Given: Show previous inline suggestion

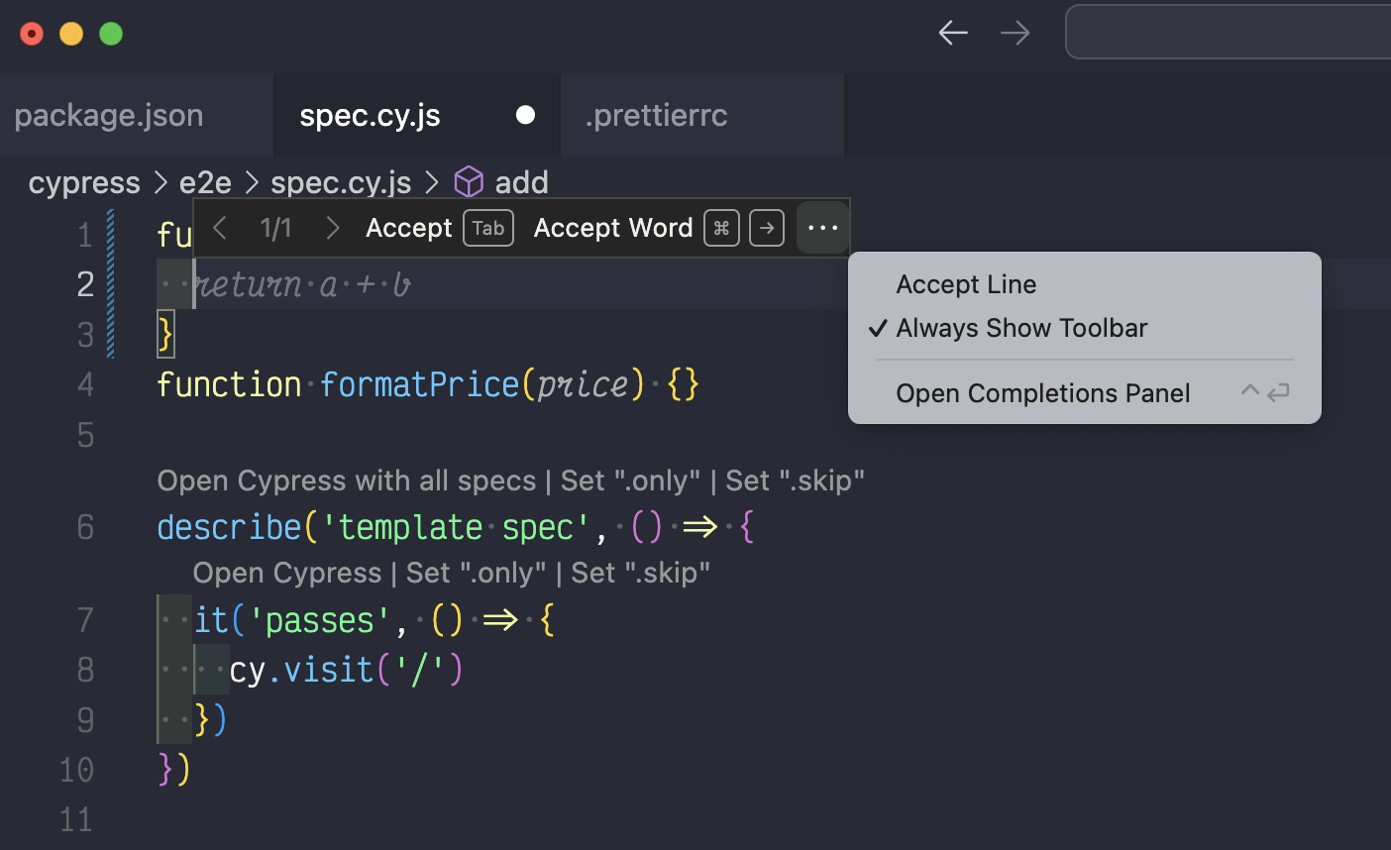Looking at the screenshot, I should pyautogui.click(x=221, y=228).
